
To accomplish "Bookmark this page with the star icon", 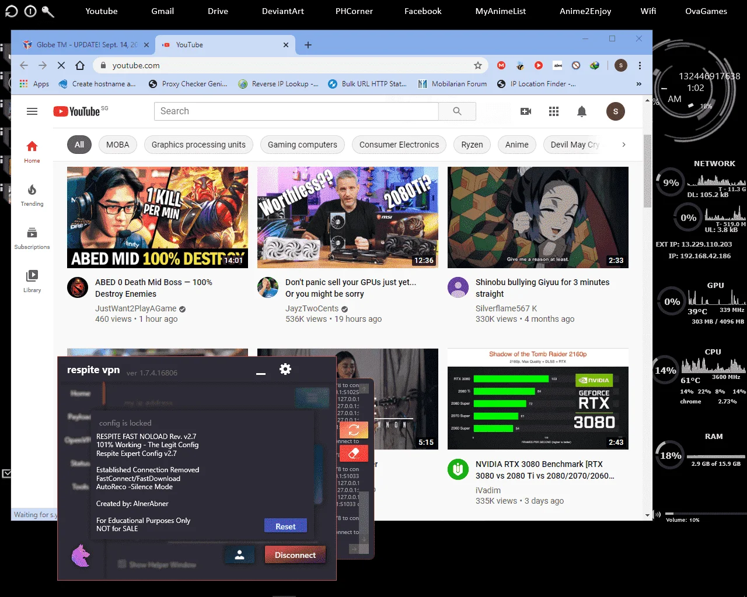I will click(478, 65).
